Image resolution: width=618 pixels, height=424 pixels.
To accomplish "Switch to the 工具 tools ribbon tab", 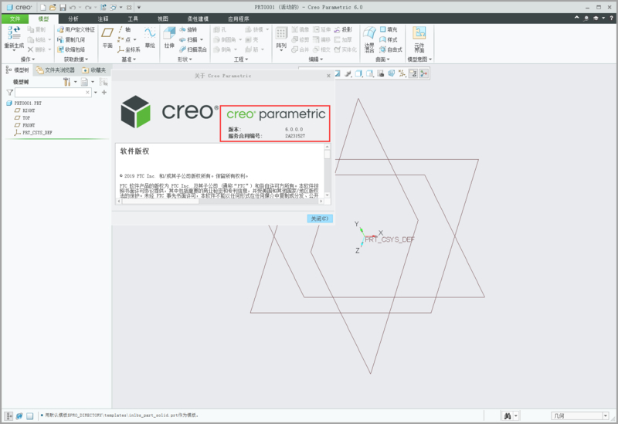I will pos(133,19).
